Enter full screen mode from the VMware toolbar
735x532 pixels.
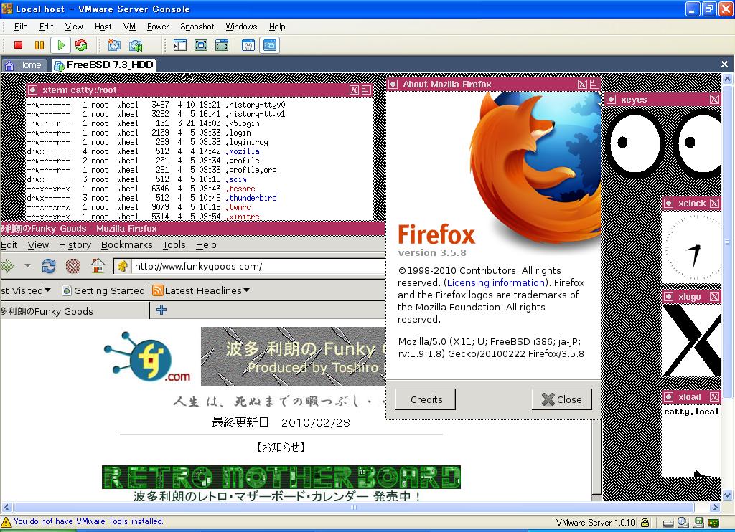(222, 45)
